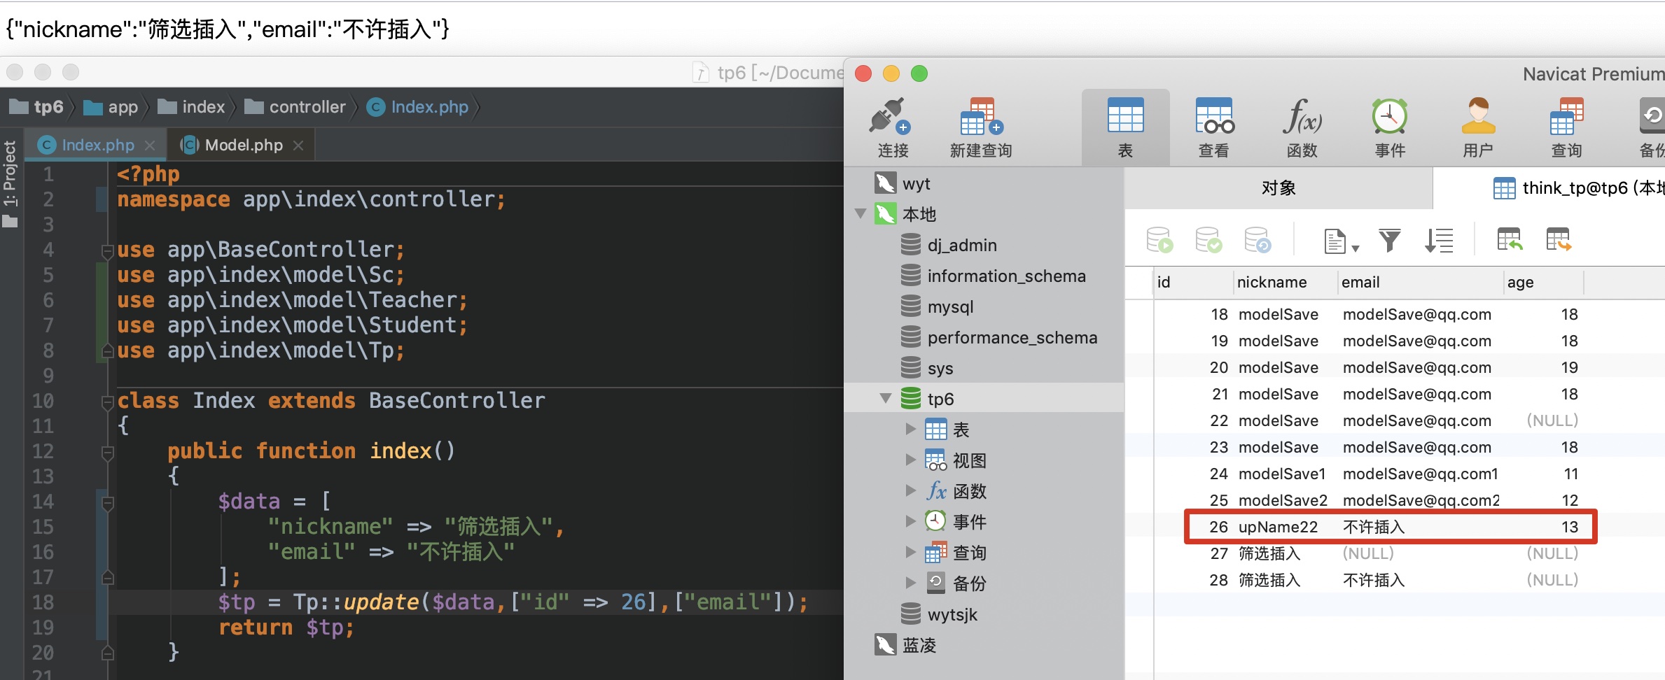1665x680 pixels.
Task: Switch to the think_tp@tp6 table tab
Action: click(x=1549, y=187)
